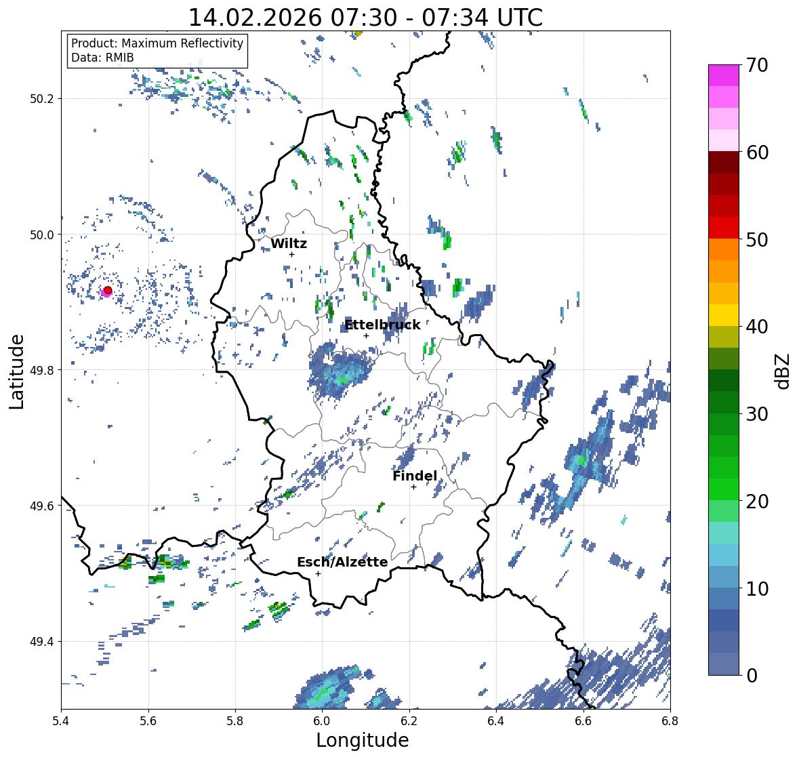
Task: Click the magenta 70 dBZ colorbar segment
Action: click(x=724, y=75)
